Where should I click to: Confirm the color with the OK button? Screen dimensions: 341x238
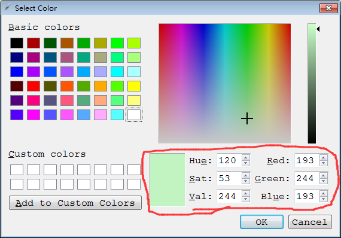point(261,222)
